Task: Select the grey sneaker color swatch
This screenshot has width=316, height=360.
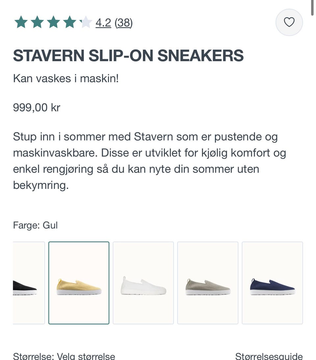Action: [x=208, y=283]
